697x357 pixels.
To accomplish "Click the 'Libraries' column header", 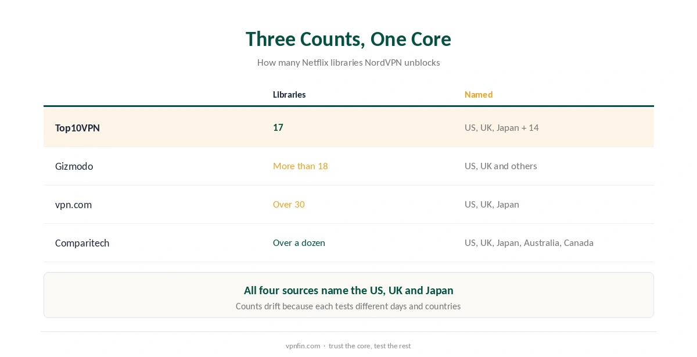I will 289,94.
